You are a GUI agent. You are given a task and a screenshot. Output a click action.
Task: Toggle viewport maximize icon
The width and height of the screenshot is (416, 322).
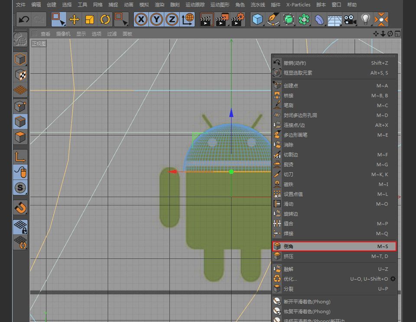(x=397, y=34)
